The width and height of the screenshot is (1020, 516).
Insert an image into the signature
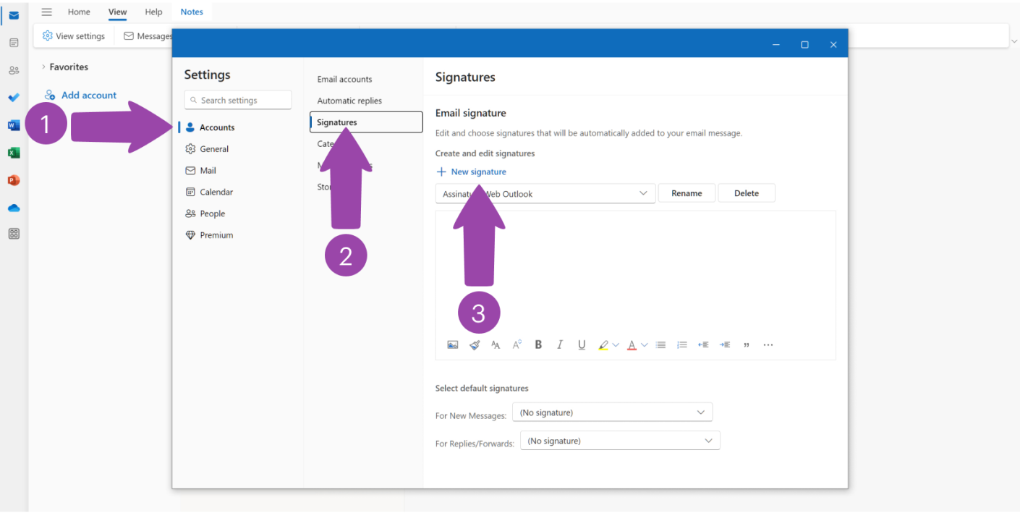tap(452, 344)
